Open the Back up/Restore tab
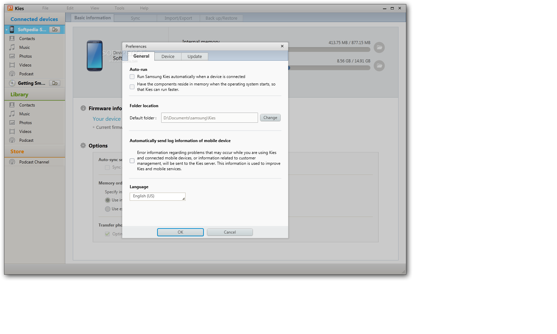 point(221,18)
